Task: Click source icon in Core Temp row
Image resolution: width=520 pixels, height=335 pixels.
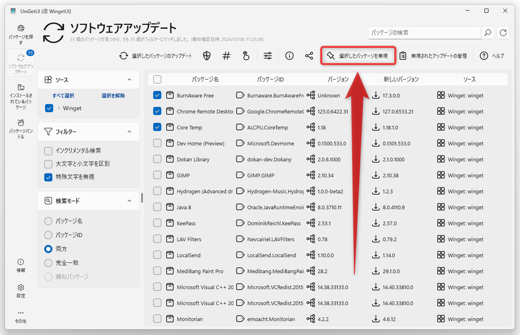Action: tap(441, 127)
